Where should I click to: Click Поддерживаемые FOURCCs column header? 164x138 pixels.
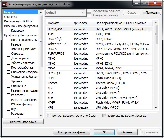coord(123,23)
